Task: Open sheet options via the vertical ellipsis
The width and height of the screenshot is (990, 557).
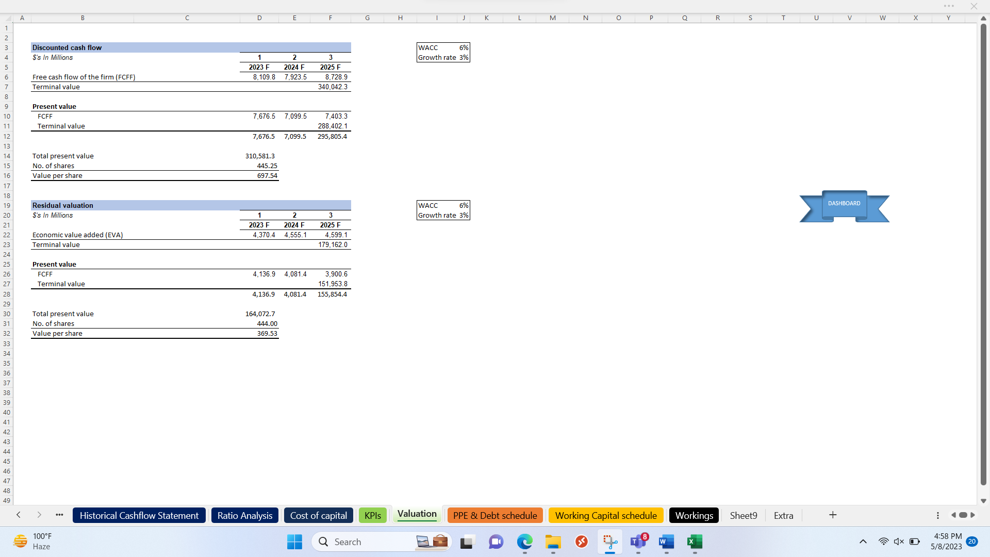Action: pyautogui.click(x=937, y=515)
